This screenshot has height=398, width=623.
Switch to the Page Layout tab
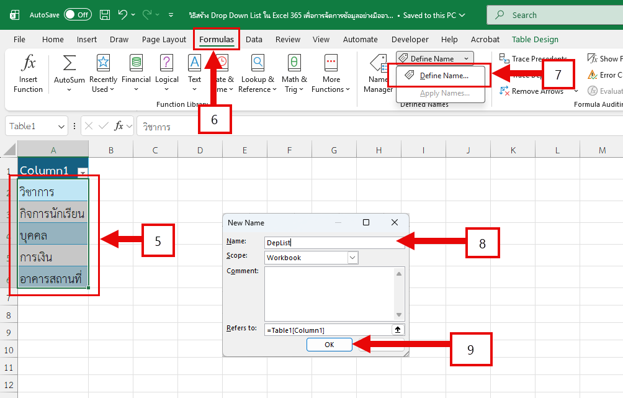tap(164, 39)
